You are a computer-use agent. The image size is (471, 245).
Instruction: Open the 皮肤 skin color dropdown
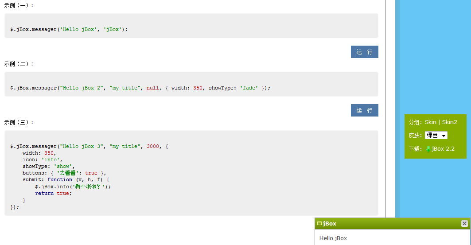[436, 136]
